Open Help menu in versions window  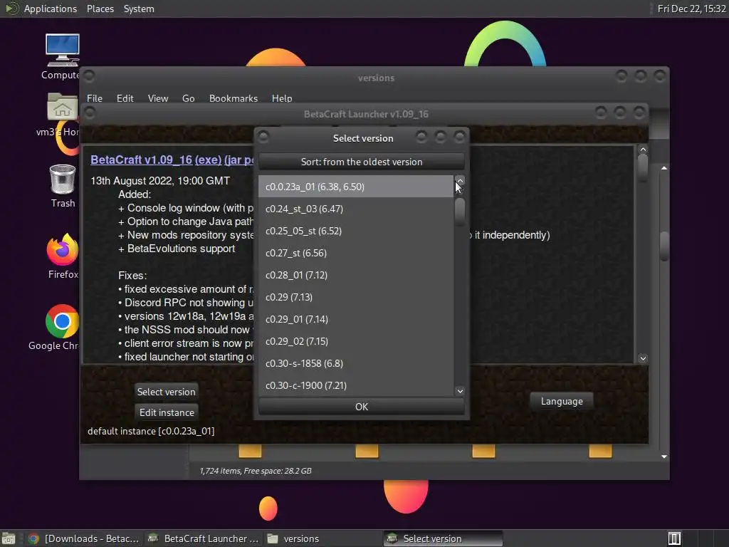(x=282, y=98)
